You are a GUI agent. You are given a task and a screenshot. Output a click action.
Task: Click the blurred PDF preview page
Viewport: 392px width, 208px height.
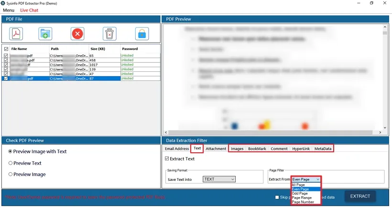click(272, 77)
